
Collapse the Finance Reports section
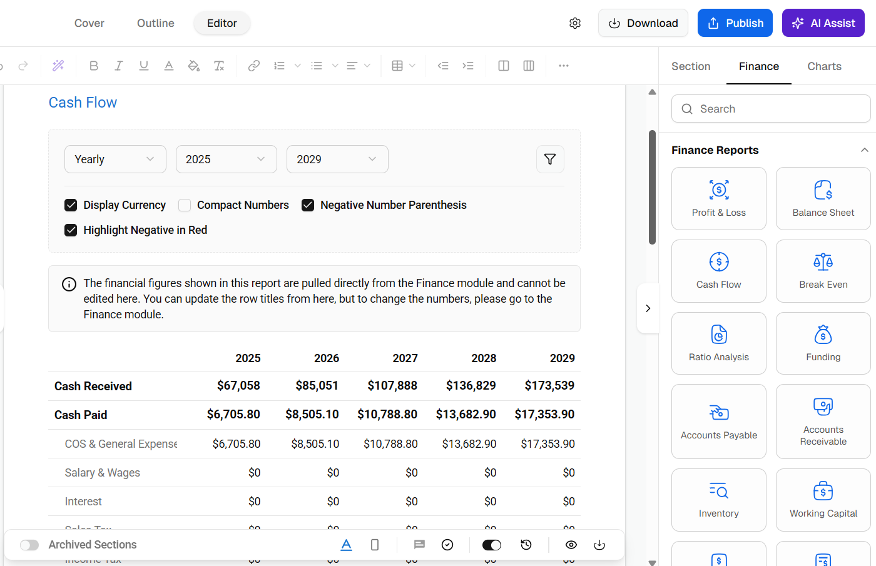tap(865, 150)
